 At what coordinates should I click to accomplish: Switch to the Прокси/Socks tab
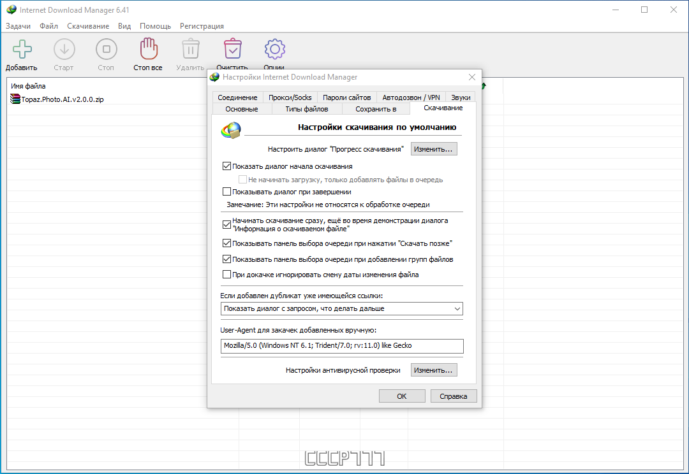[x=290, y=97]
